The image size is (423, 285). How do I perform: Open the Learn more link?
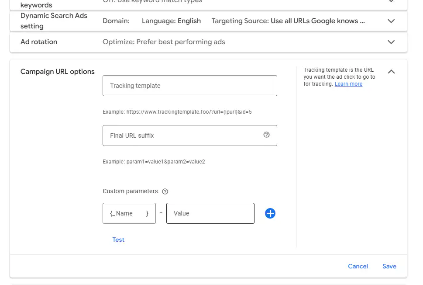pos(348,84)
